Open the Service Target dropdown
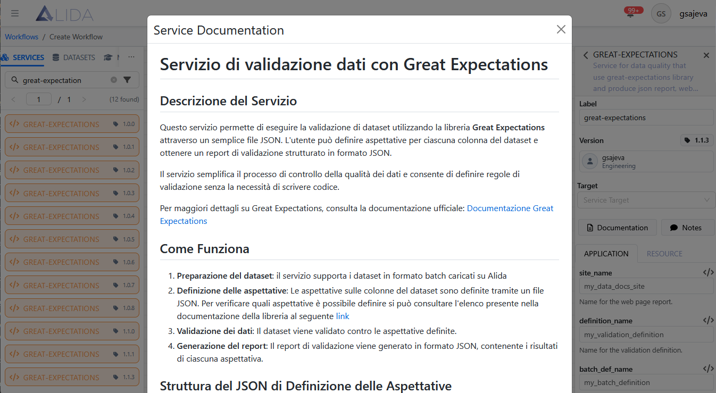The height and width of the screenshot is (393, 716). point(646,200)
